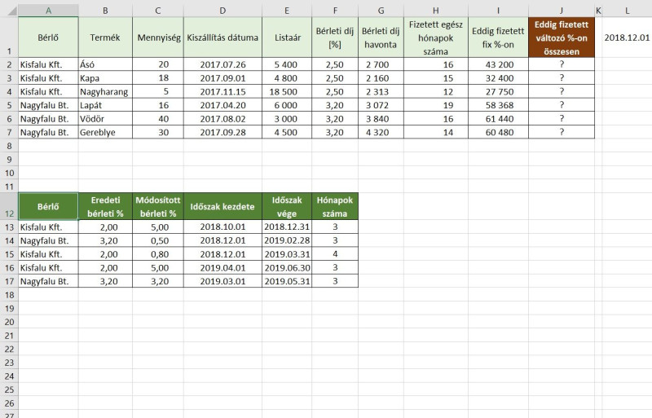652x418 pixels.
Task: Select period end 2019.05.31
Action: click(287, 281)
